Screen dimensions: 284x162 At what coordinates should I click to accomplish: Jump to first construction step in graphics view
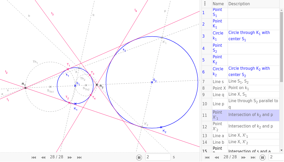(34, 158)
